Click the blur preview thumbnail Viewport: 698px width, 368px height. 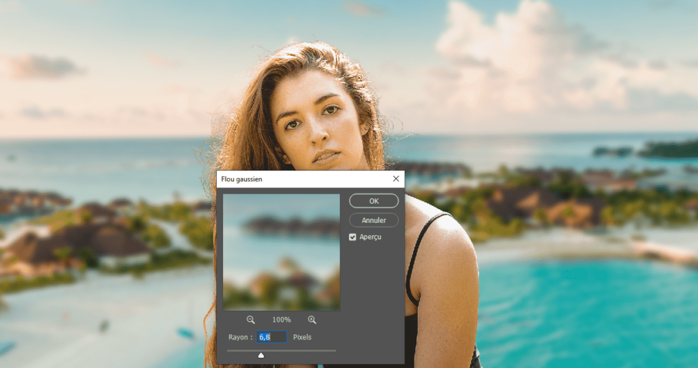(x=282, y=252)
